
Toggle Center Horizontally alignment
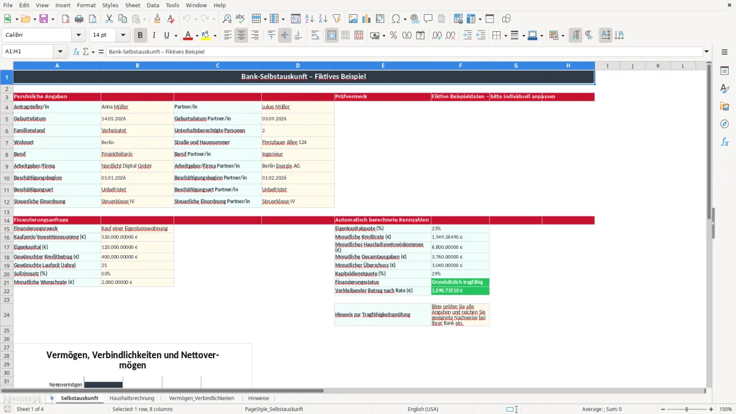(x=241, y=36)
